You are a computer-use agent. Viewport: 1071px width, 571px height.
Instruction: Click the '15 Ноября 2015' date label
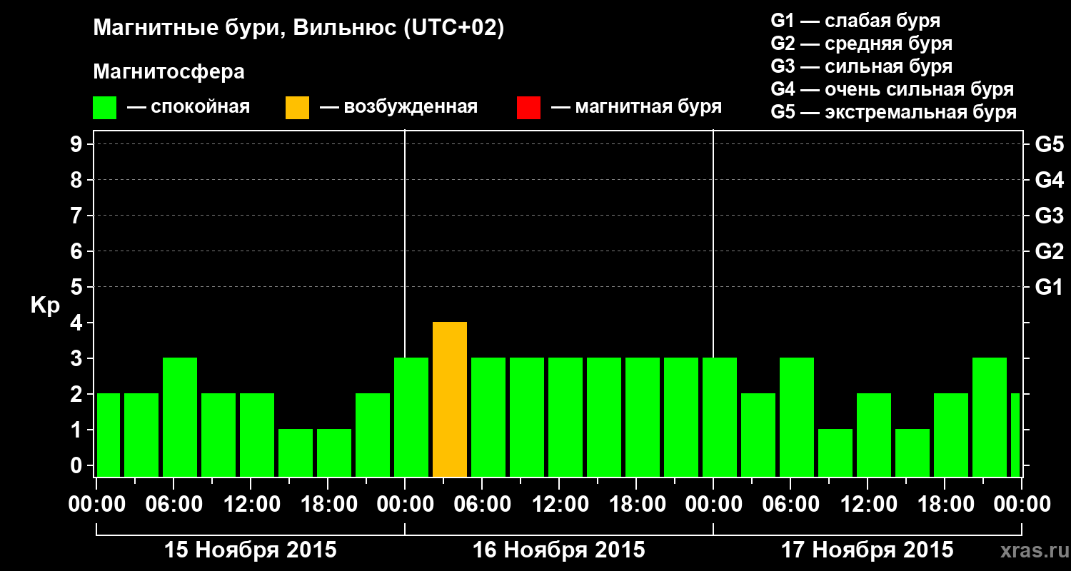coord(251,550)
